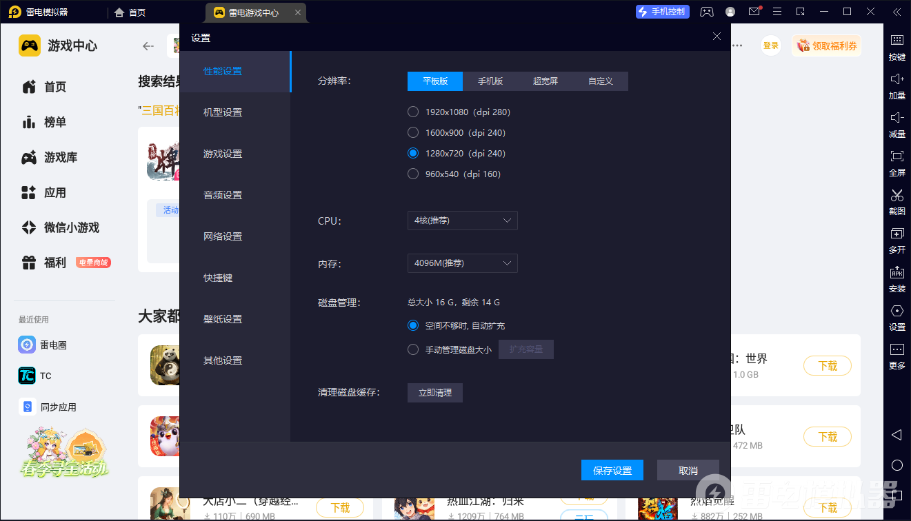Click the 游戏中心 controller logo

pos(30,45)
